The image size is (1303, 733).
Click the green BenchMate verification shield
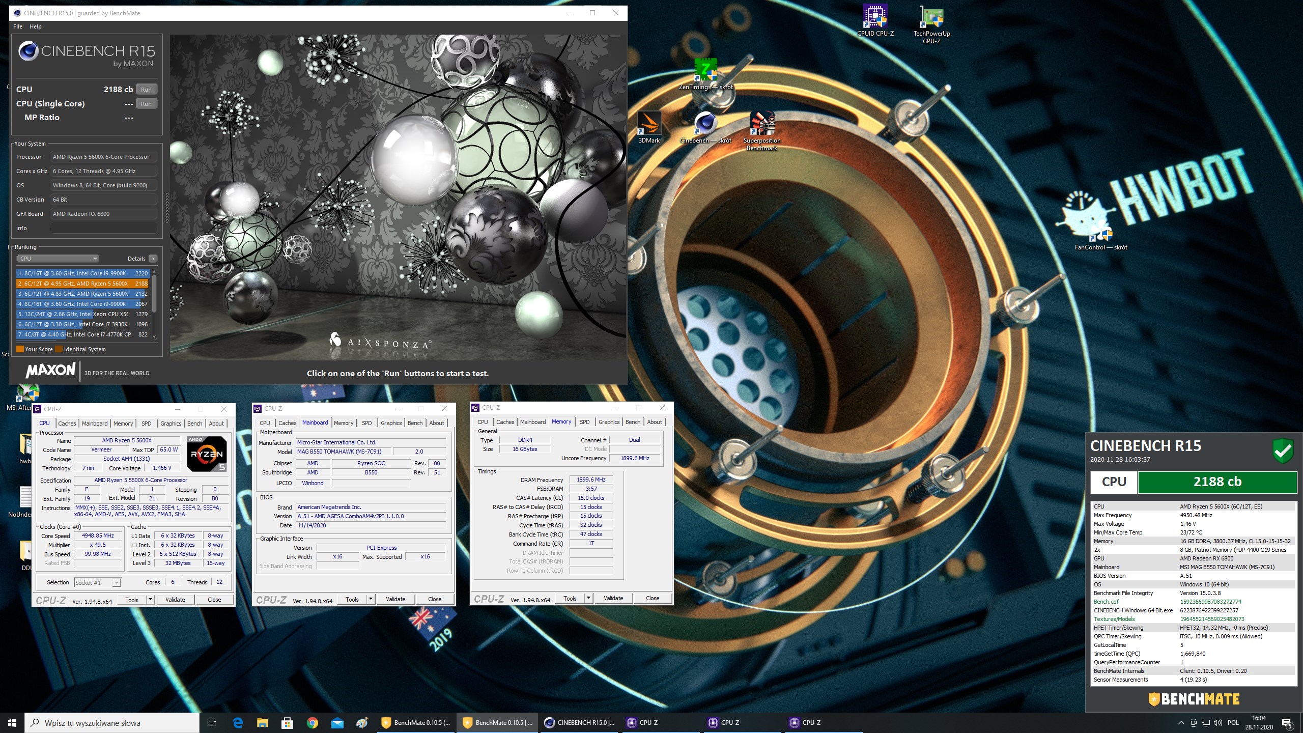[x=1283, y=451]
